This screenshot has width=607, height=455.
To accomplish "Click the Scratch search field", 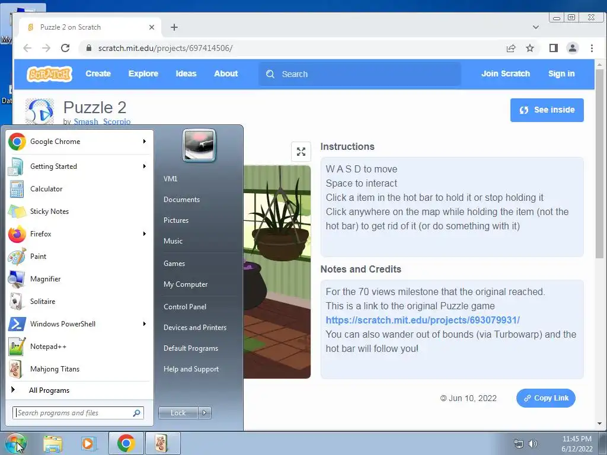I will pos(360,74).
